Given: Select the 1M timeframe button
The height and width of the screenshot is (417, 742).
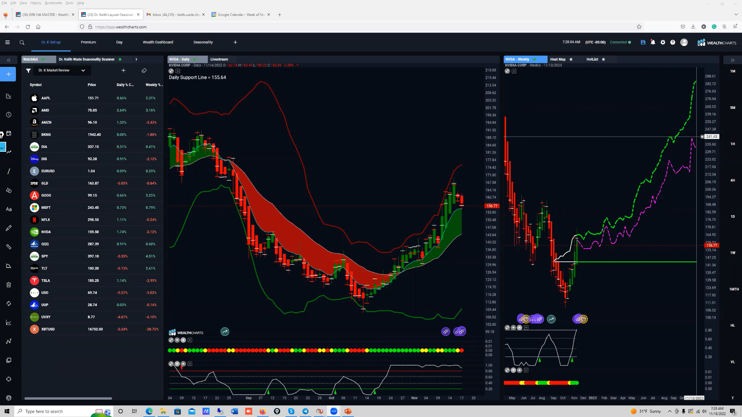Looking at the screenshot, I should [x=733, y=71].
